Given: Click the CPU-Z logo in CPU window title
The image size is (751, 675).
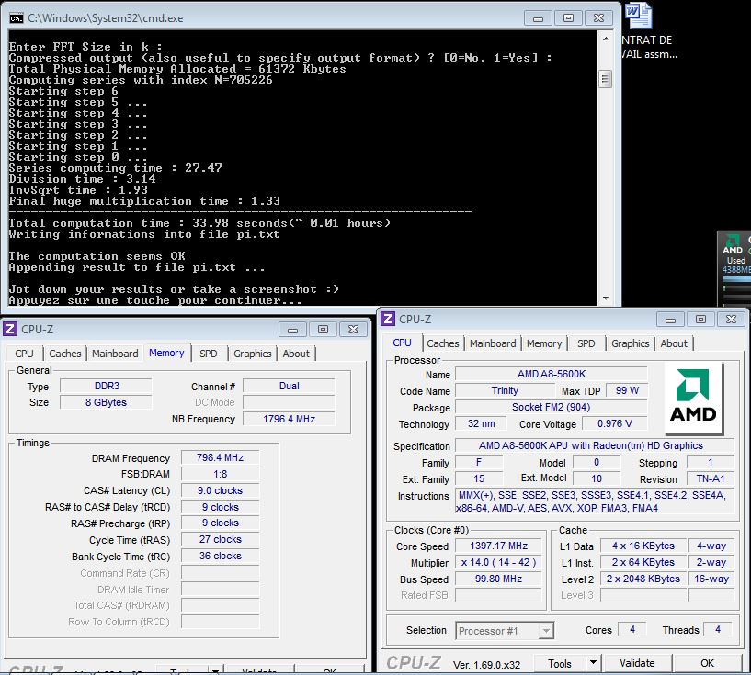Looking at the screenshot, I should tap(388, 319).
